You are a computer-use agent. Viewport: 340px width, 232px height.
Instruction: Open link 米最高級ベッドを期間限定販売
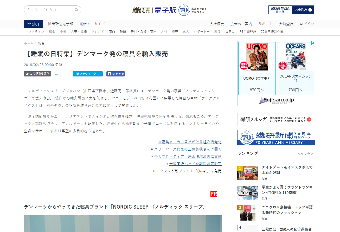click(x=195, y=164)
